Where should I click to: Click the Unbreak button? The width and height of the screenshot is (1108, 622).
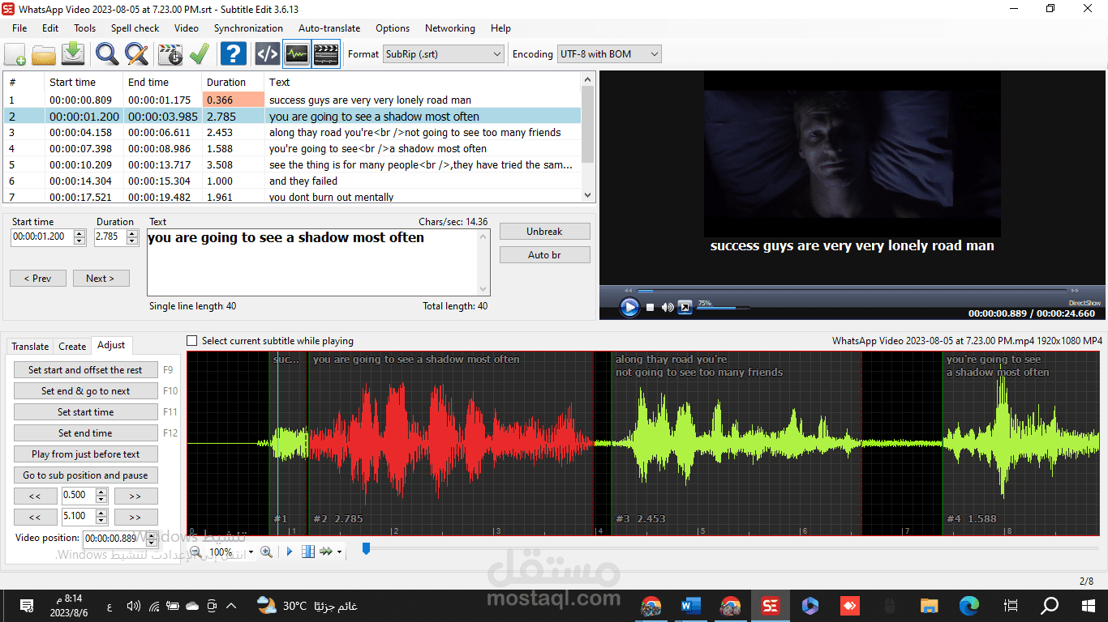coord(544,232)
